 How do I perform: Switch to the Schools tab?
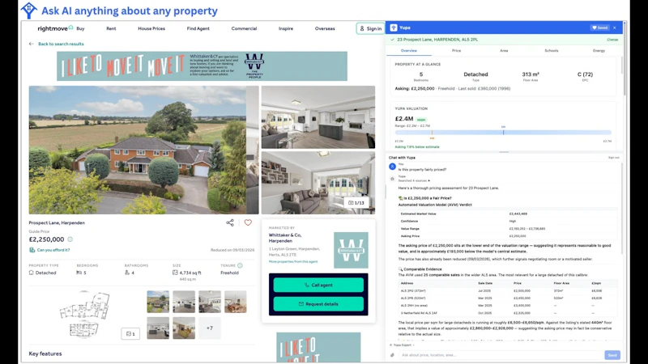[x=552, y=50]
